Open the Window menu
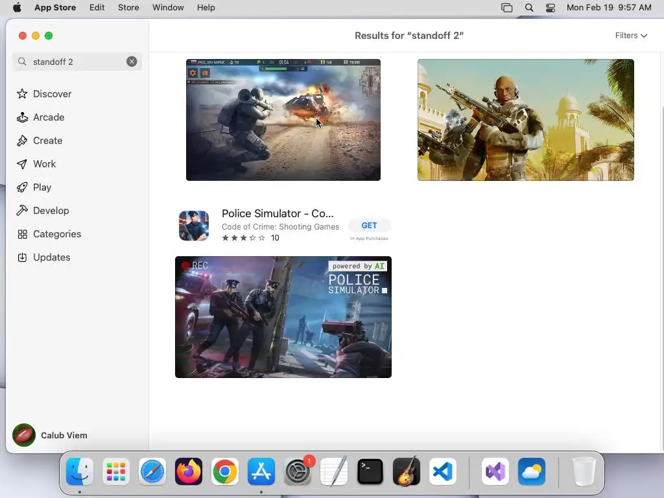 [x=168, y=8]
